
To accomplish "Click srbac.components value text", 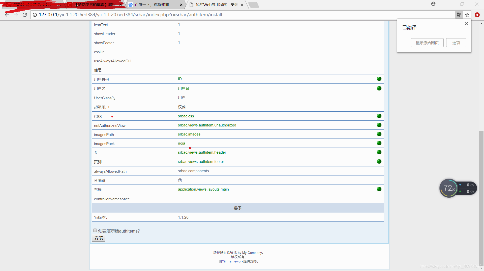I will click(193, 171).
